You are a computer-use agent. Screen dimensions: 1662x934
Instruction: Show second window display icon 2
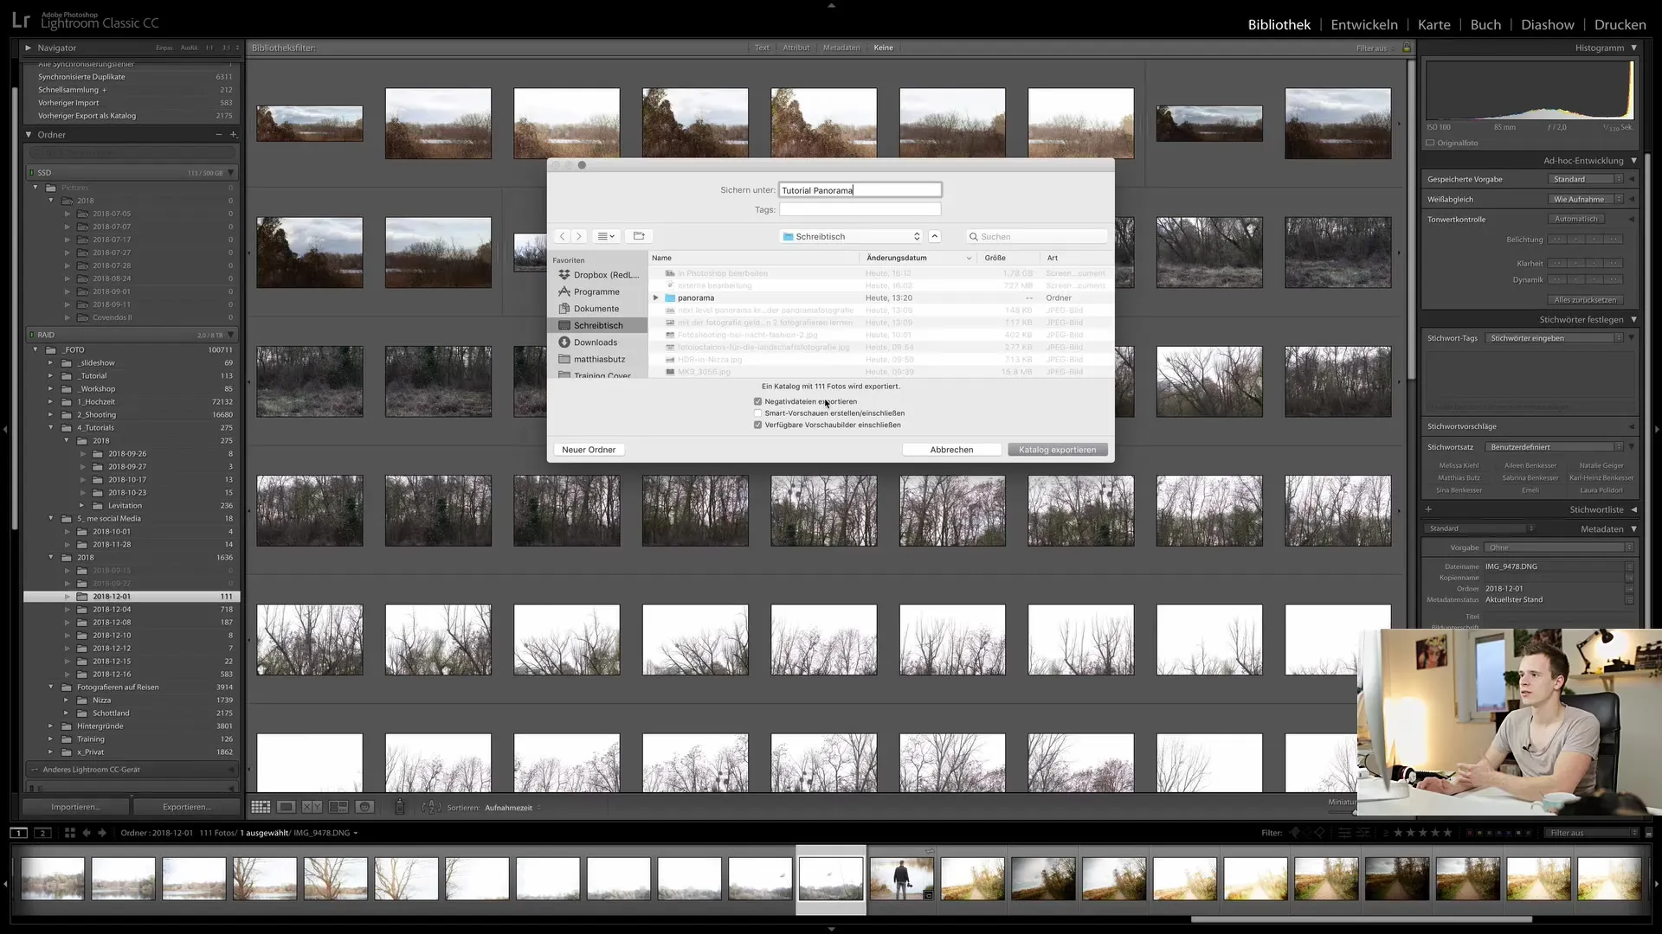click(x=42, y=833)
